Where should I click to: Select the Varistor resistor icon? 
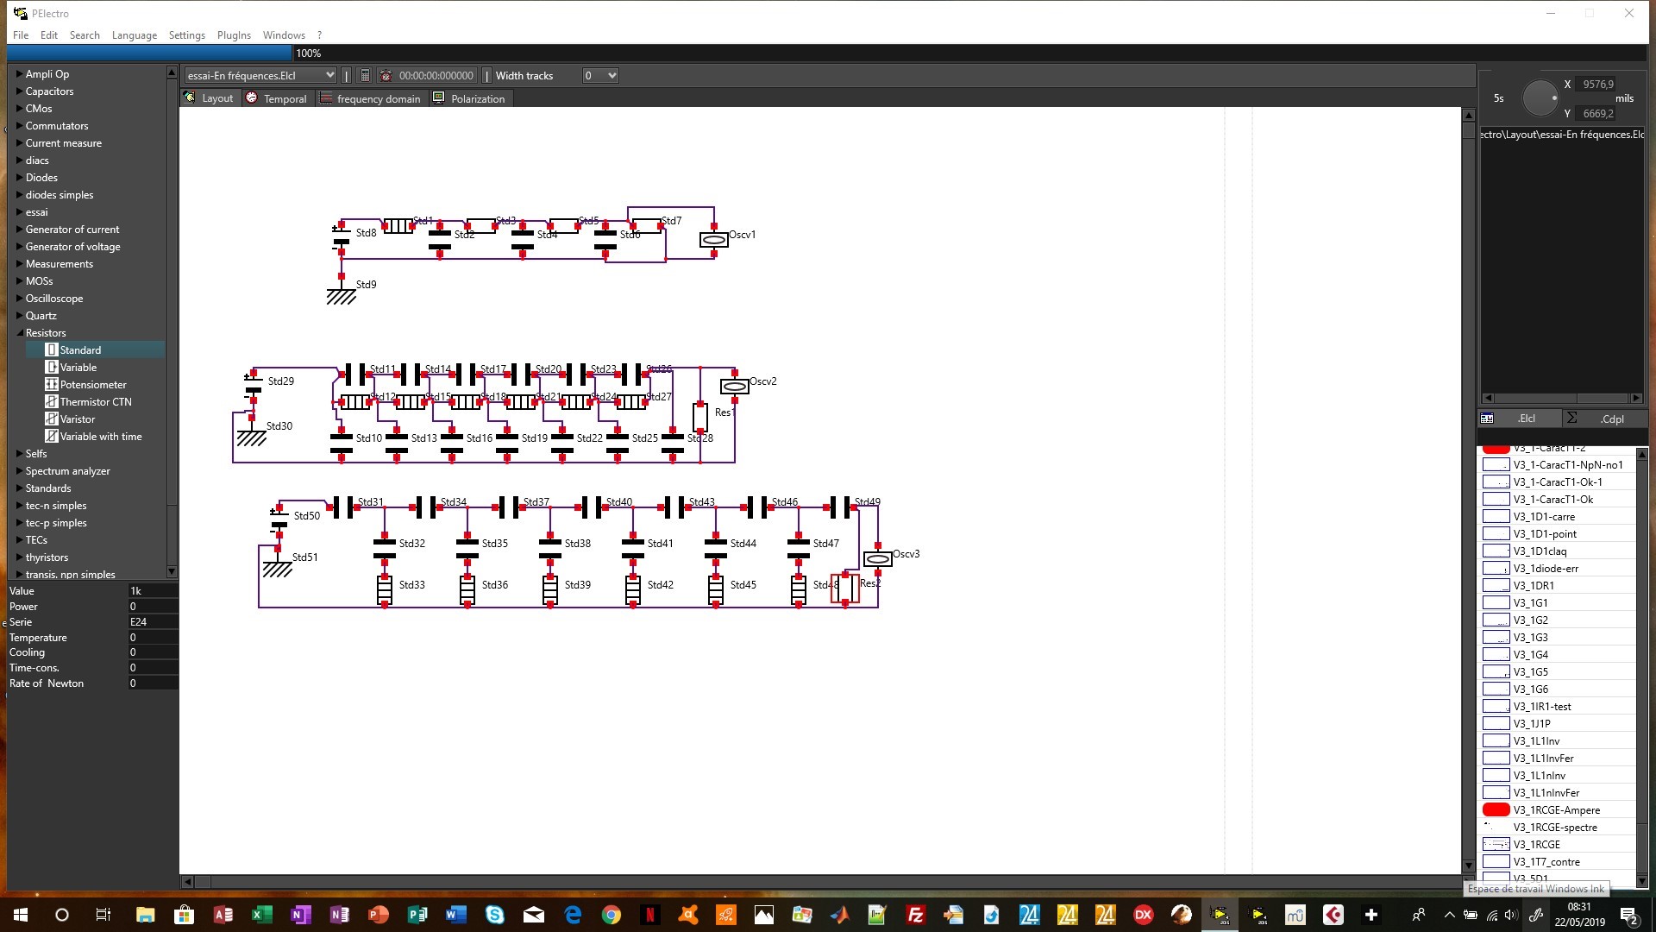pos(52,419)
